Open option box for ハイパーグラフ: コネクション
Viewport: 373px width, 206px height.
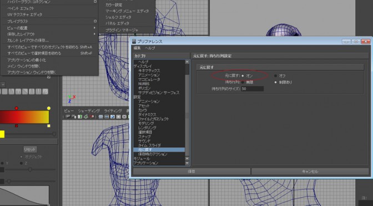point(95,2)
